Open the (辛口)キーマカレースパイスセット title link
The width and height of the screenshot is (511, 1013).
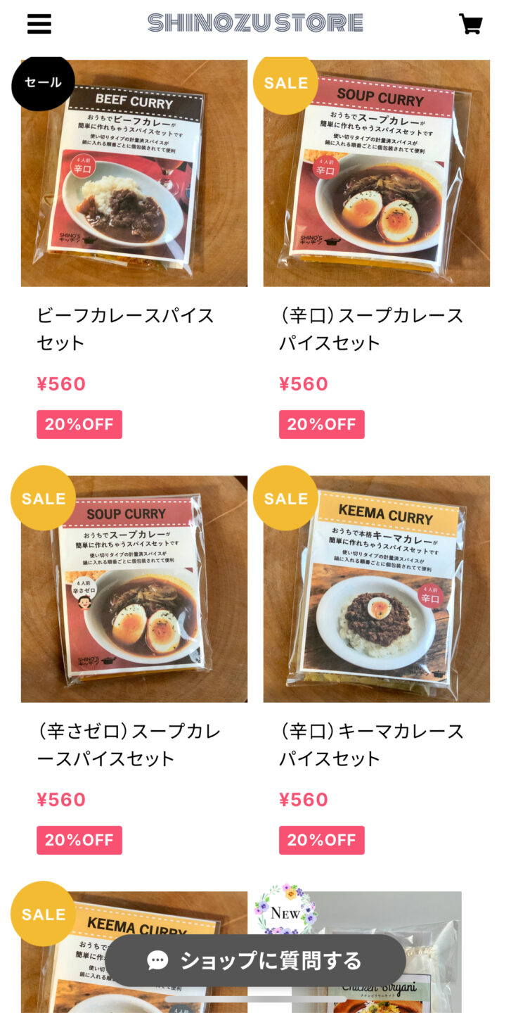pyautogui.click(x=372, y=744)
